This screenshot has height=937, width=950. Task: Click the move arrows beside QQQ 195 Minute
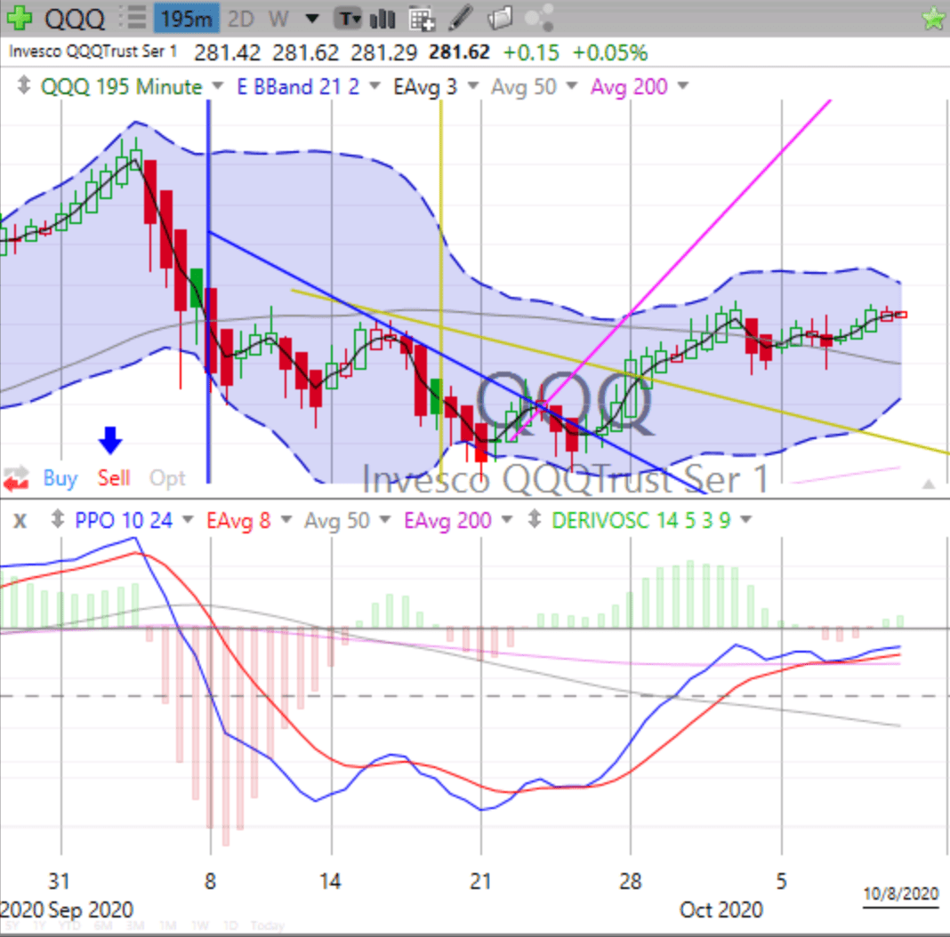coord(23,84)
